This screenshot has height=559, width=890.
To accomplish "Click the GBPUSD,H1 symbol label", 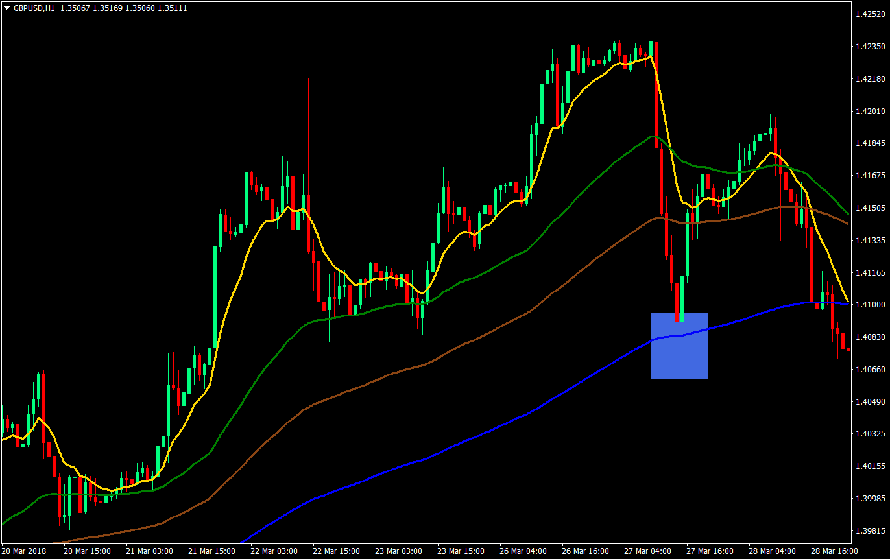I will 34,8.
